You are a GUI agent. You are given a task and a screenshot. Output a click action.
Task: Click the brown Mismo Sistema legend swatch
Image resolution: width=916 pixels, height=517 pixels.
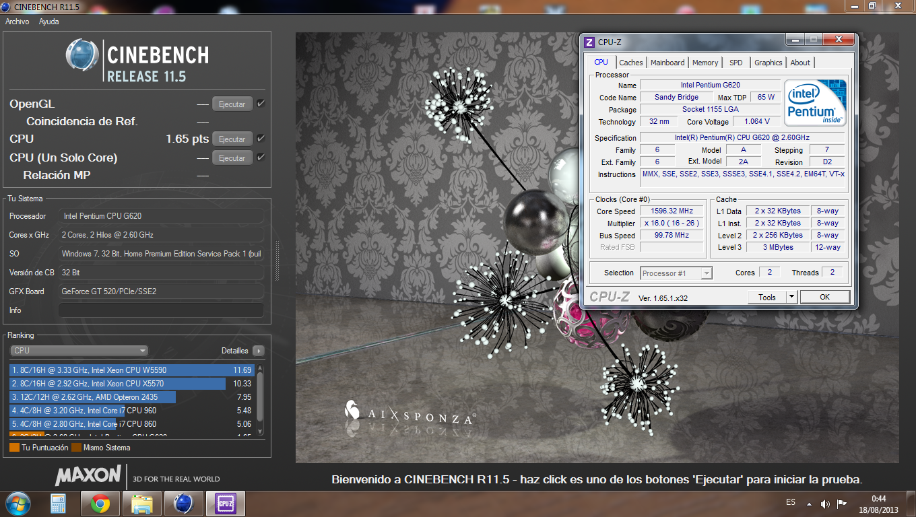point(76,448)
